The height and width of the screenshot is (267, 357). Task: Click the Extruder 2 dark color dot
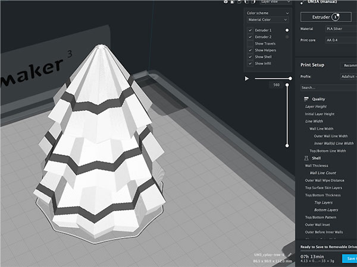pos(287,37)
